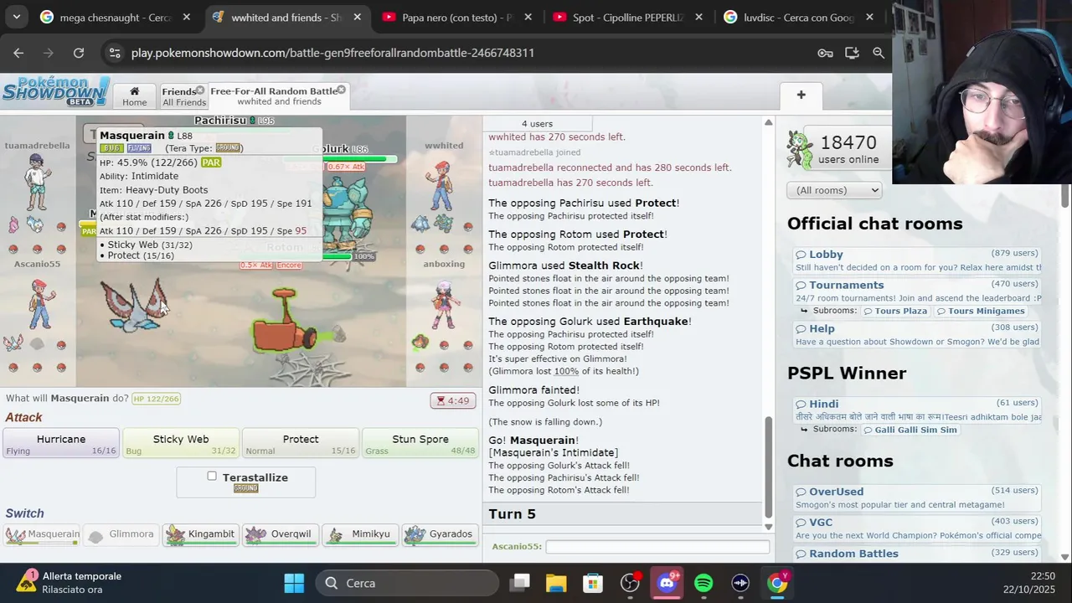This screenshot has height=603, width=1072.
Task: Switch to Overqwil
Action: (280, 534)
